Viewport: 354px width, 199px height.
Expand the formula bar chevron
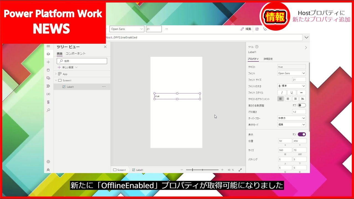pos(306,37)
